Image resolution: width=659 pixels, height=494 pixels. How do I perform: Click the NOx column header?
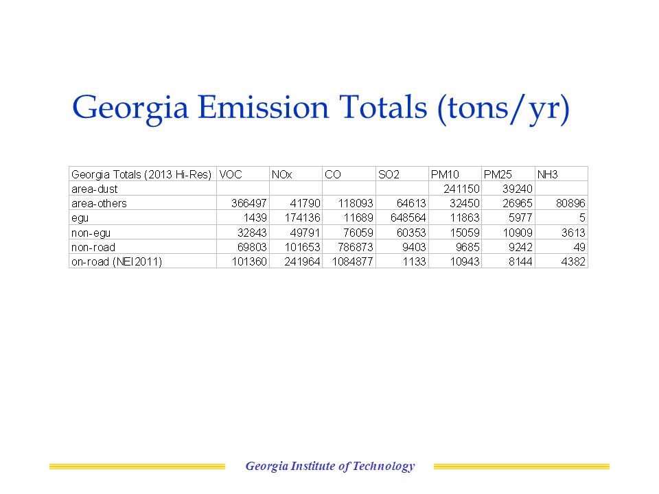[296, 174]
